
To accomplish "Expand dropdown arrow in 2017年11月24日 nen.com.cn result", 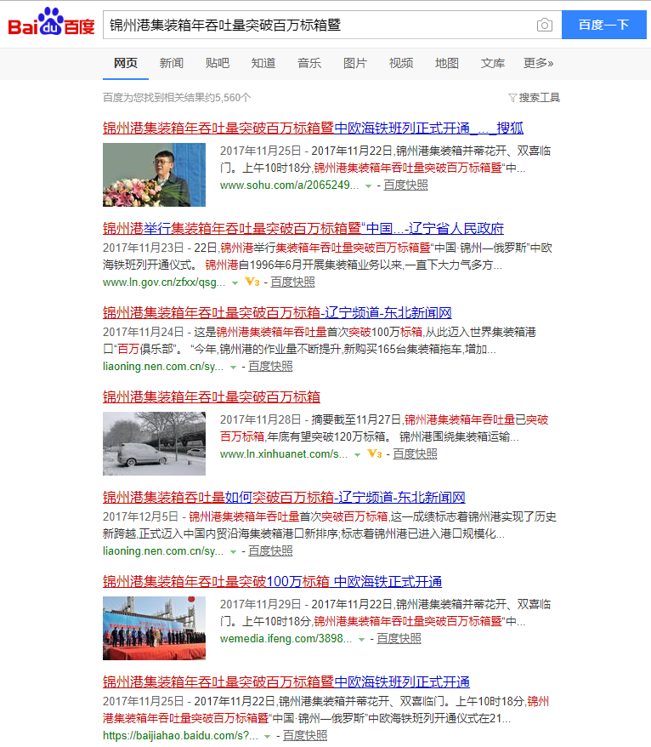I will [233, 368].
